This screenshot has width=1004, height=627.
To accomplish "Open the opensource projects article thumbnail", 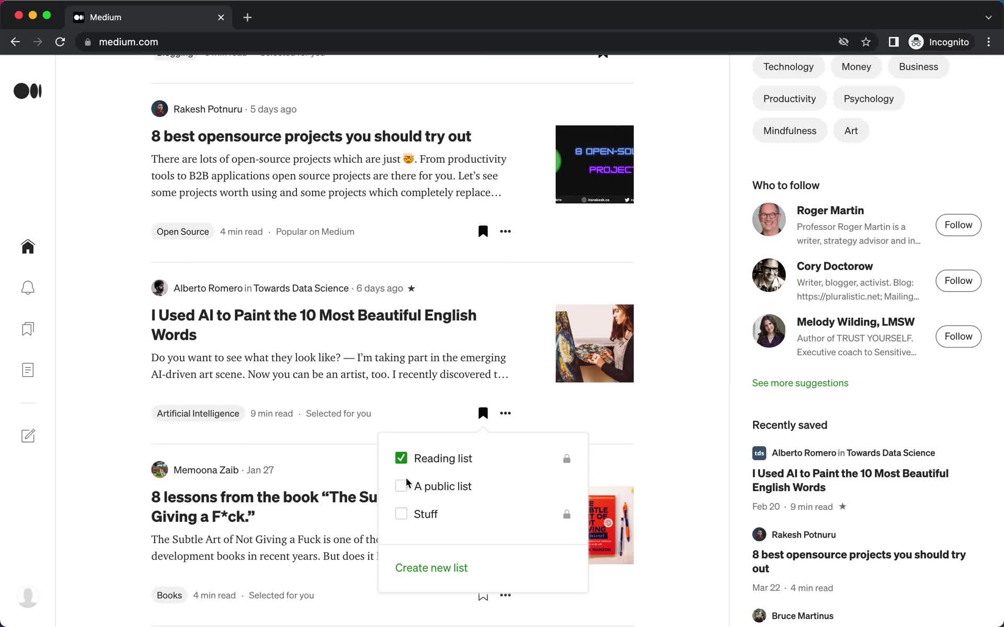I will pyautogui.click(x=594, y=164).
